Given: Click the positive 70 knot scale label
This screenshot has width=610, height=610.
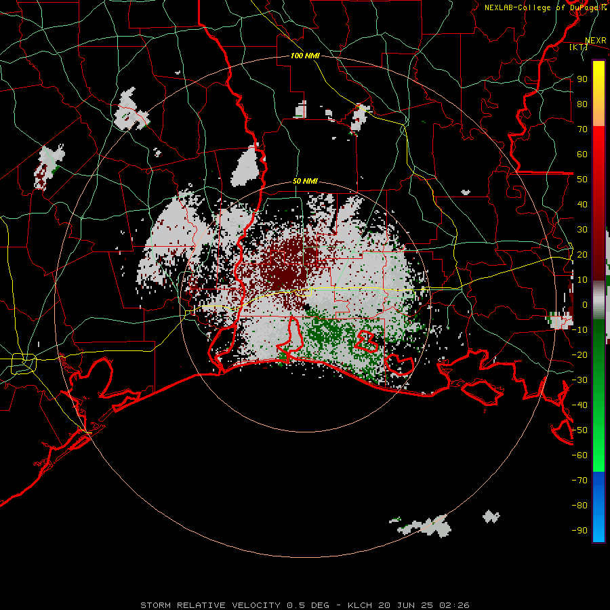Looking at the screenshot, I should [x=582, y=129].
